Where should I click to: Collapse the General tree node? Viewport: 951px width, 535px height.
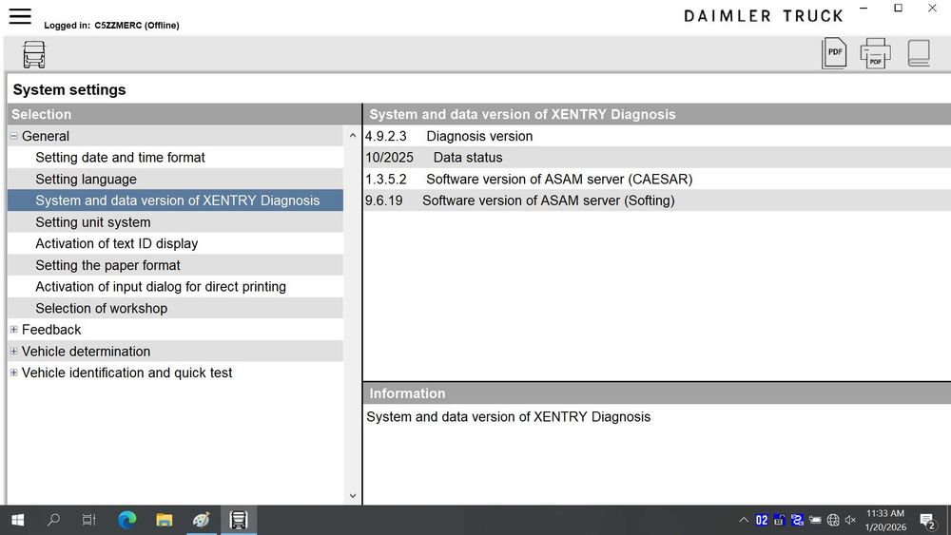[14, 136]
